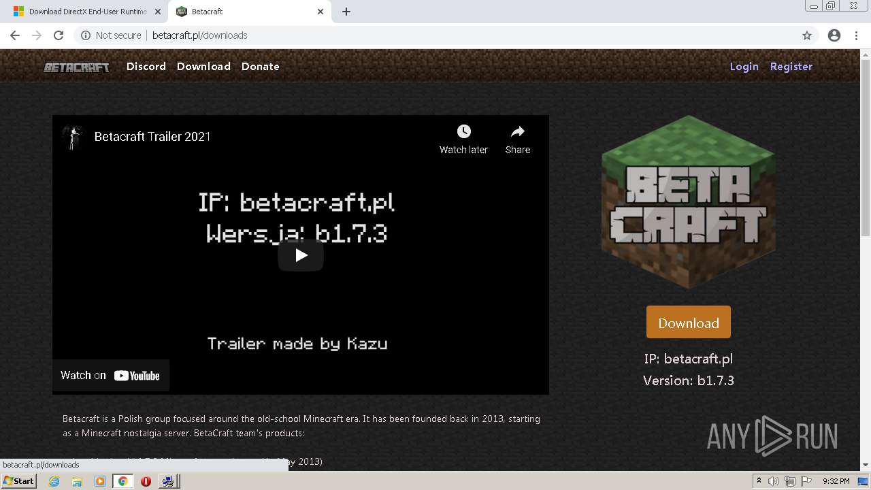Click the orange Download button
Screen dimensions: 871x490
(x=689, y=323)
